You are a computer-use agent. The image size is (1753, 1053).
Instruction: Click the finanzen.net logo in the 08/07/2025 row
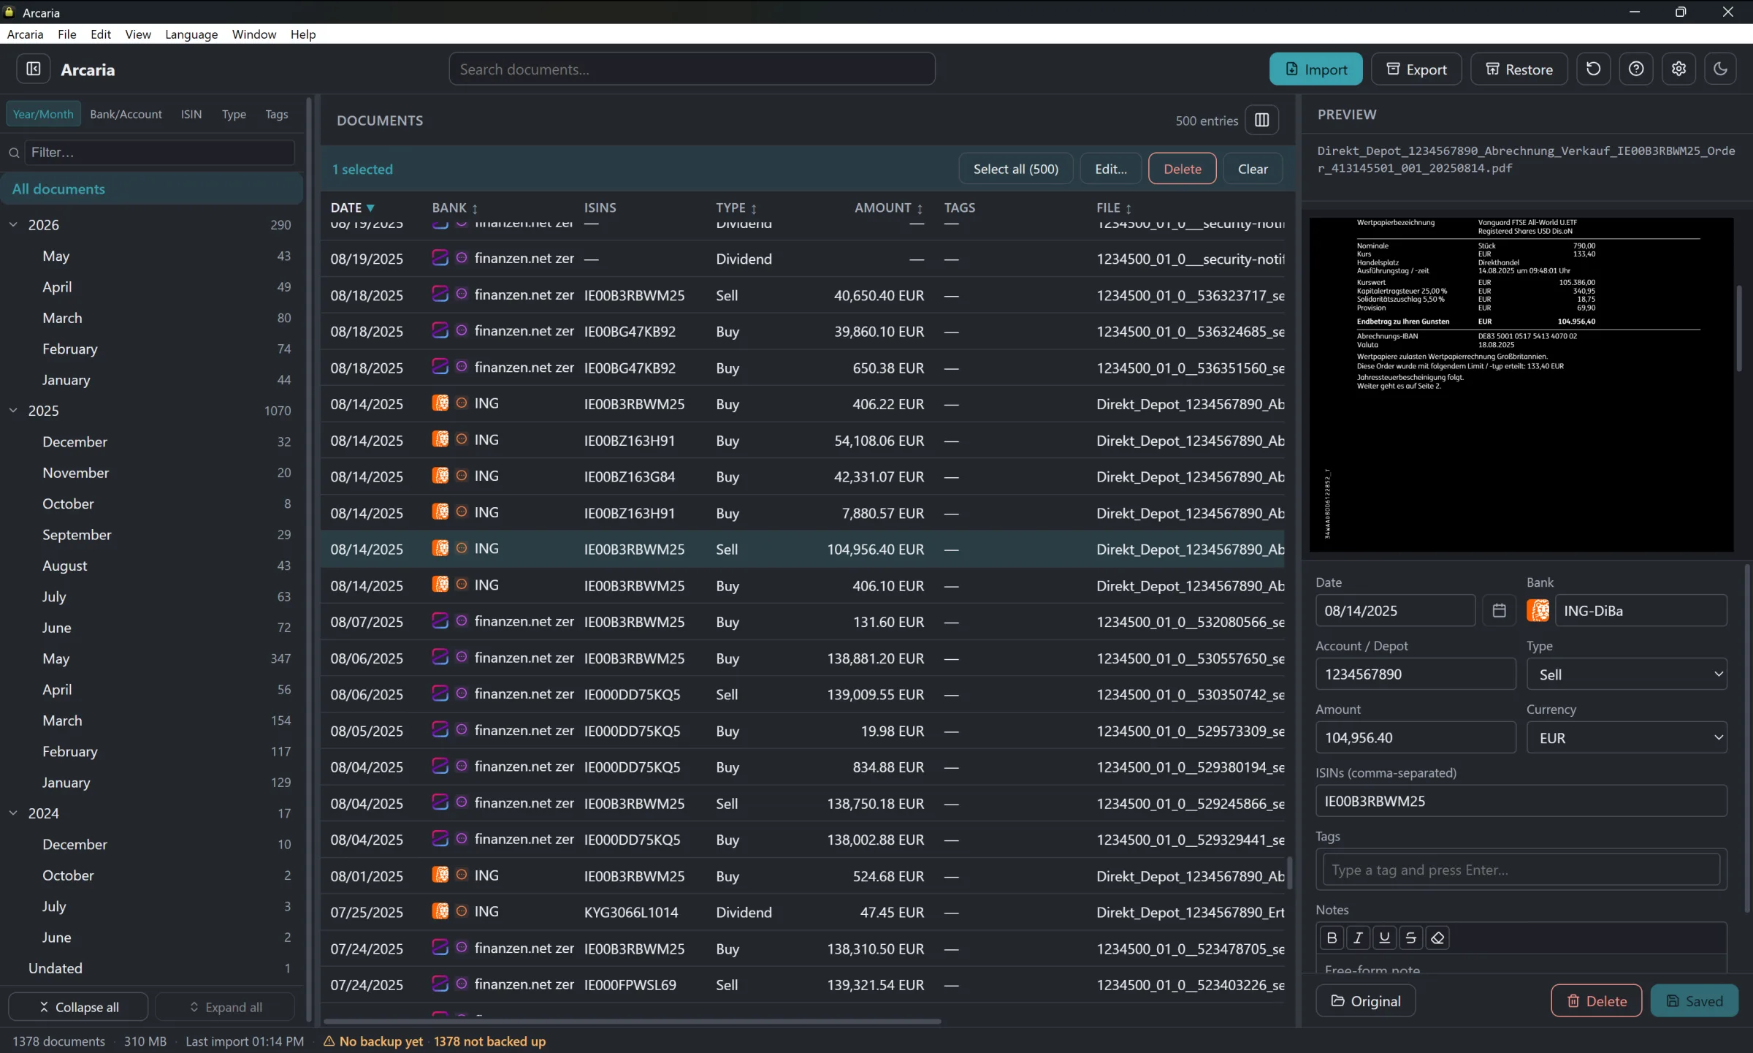tap(440, 621)
